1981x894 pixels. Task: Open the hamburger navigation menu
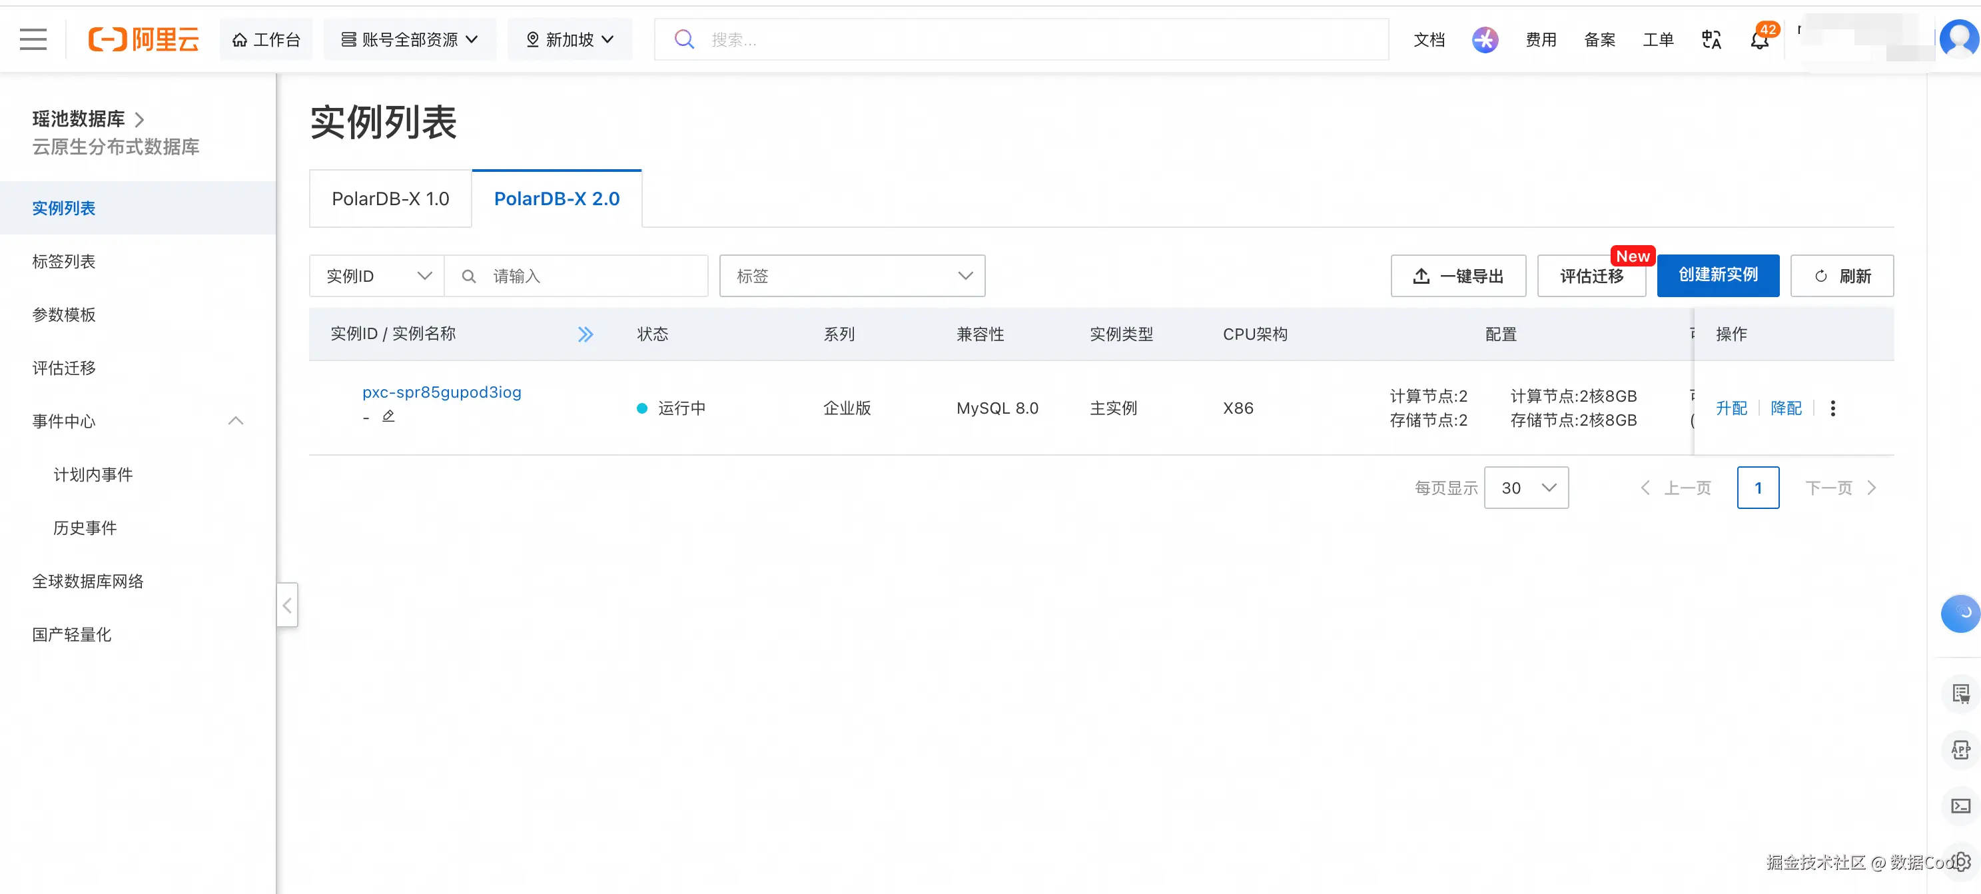tap(32, 39)
